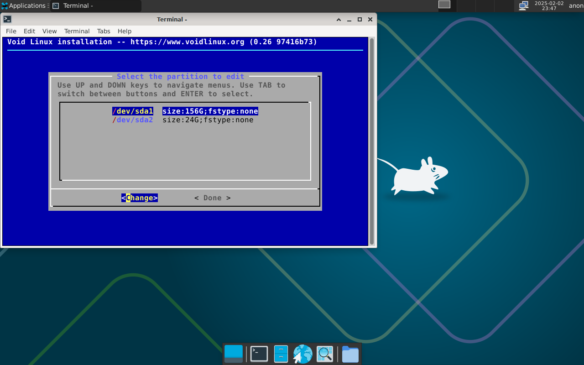This screenshot has width=584, height=365.
Task: Open the network connections tray icon
Action: (524, 5)
